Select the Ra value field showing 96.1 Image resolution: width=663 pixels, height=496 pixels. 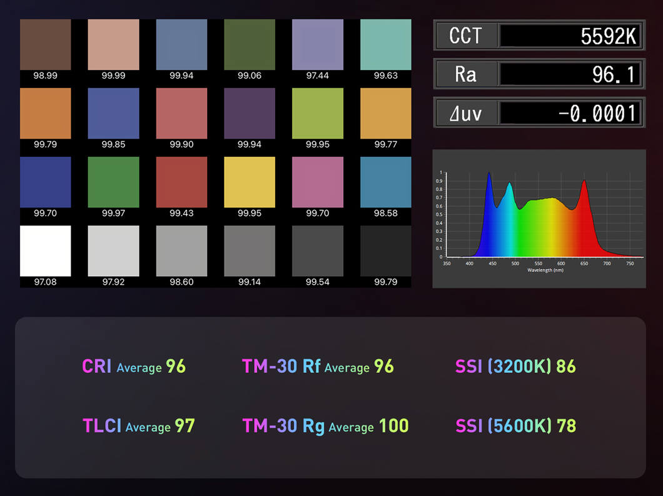pyautogui.click(x=569, y=74)
